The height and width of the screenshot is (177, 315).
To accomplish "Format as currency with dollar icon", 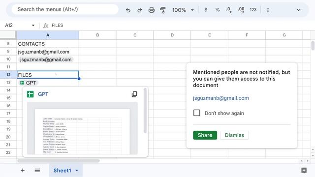I will pyautogui.click(x=206, y=10).
